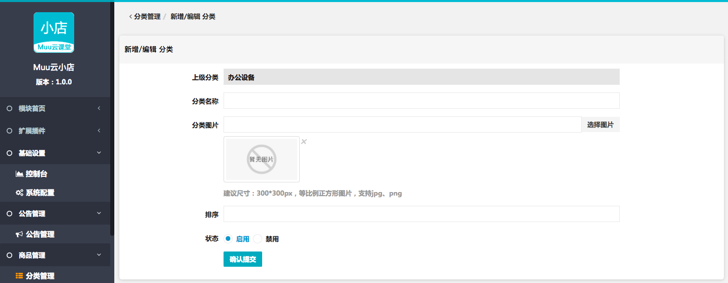728x283 pixels.
Task: Collapse the 商品管理 section chevron
Action: [x=99, y=255]
